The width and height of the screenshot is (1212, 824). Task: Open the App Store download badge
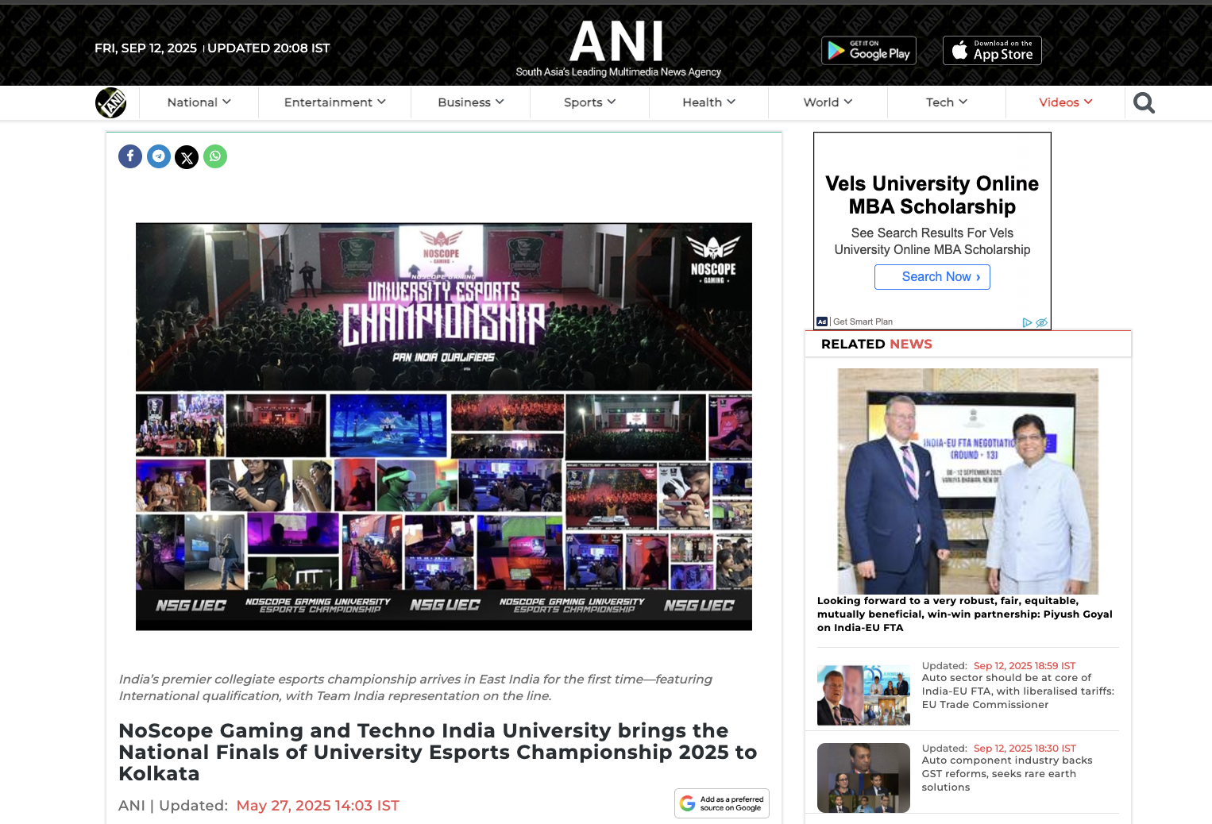pos(992,51)
